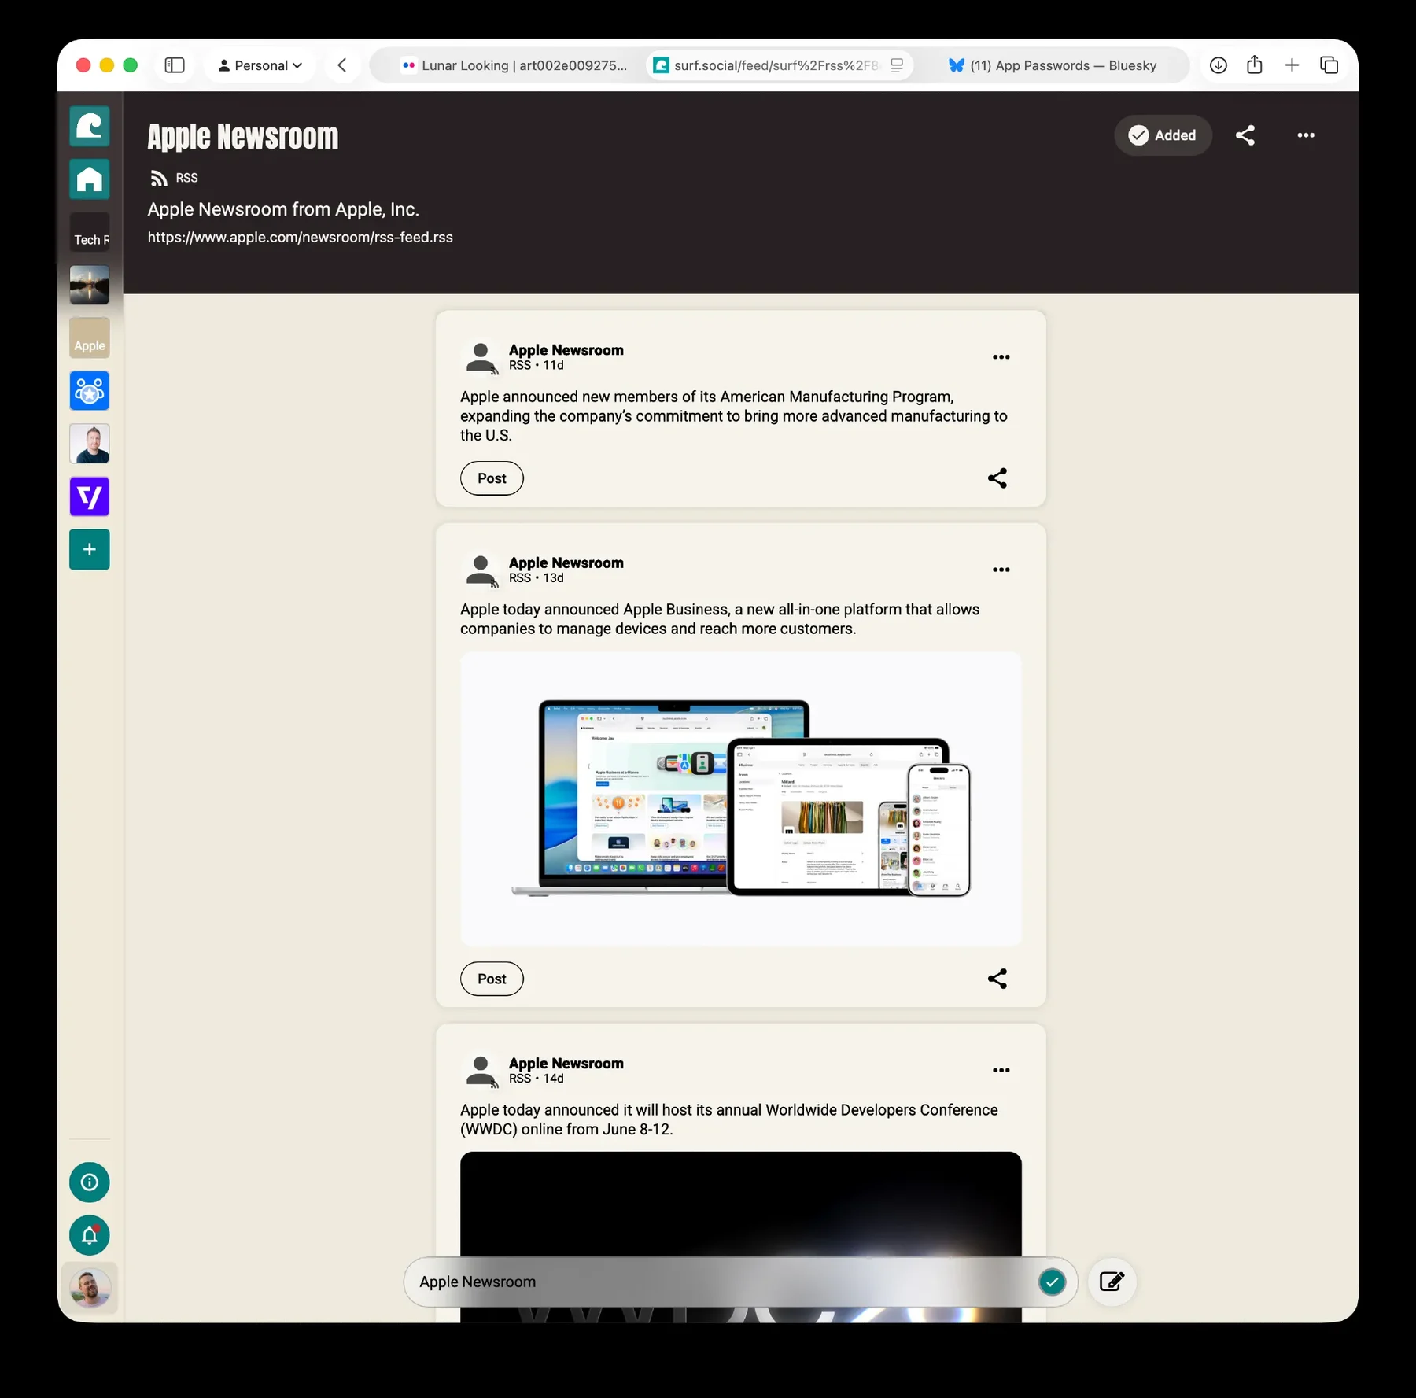Open the user profile avatar at sidebar bottom
The width and height of the screenshot is (1416, 1398).
click(90, 1288)
